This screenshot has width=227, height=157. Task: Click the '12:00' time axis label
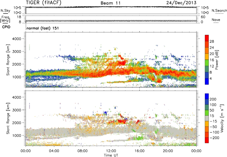pyautogui.click(x=111, y=151)
